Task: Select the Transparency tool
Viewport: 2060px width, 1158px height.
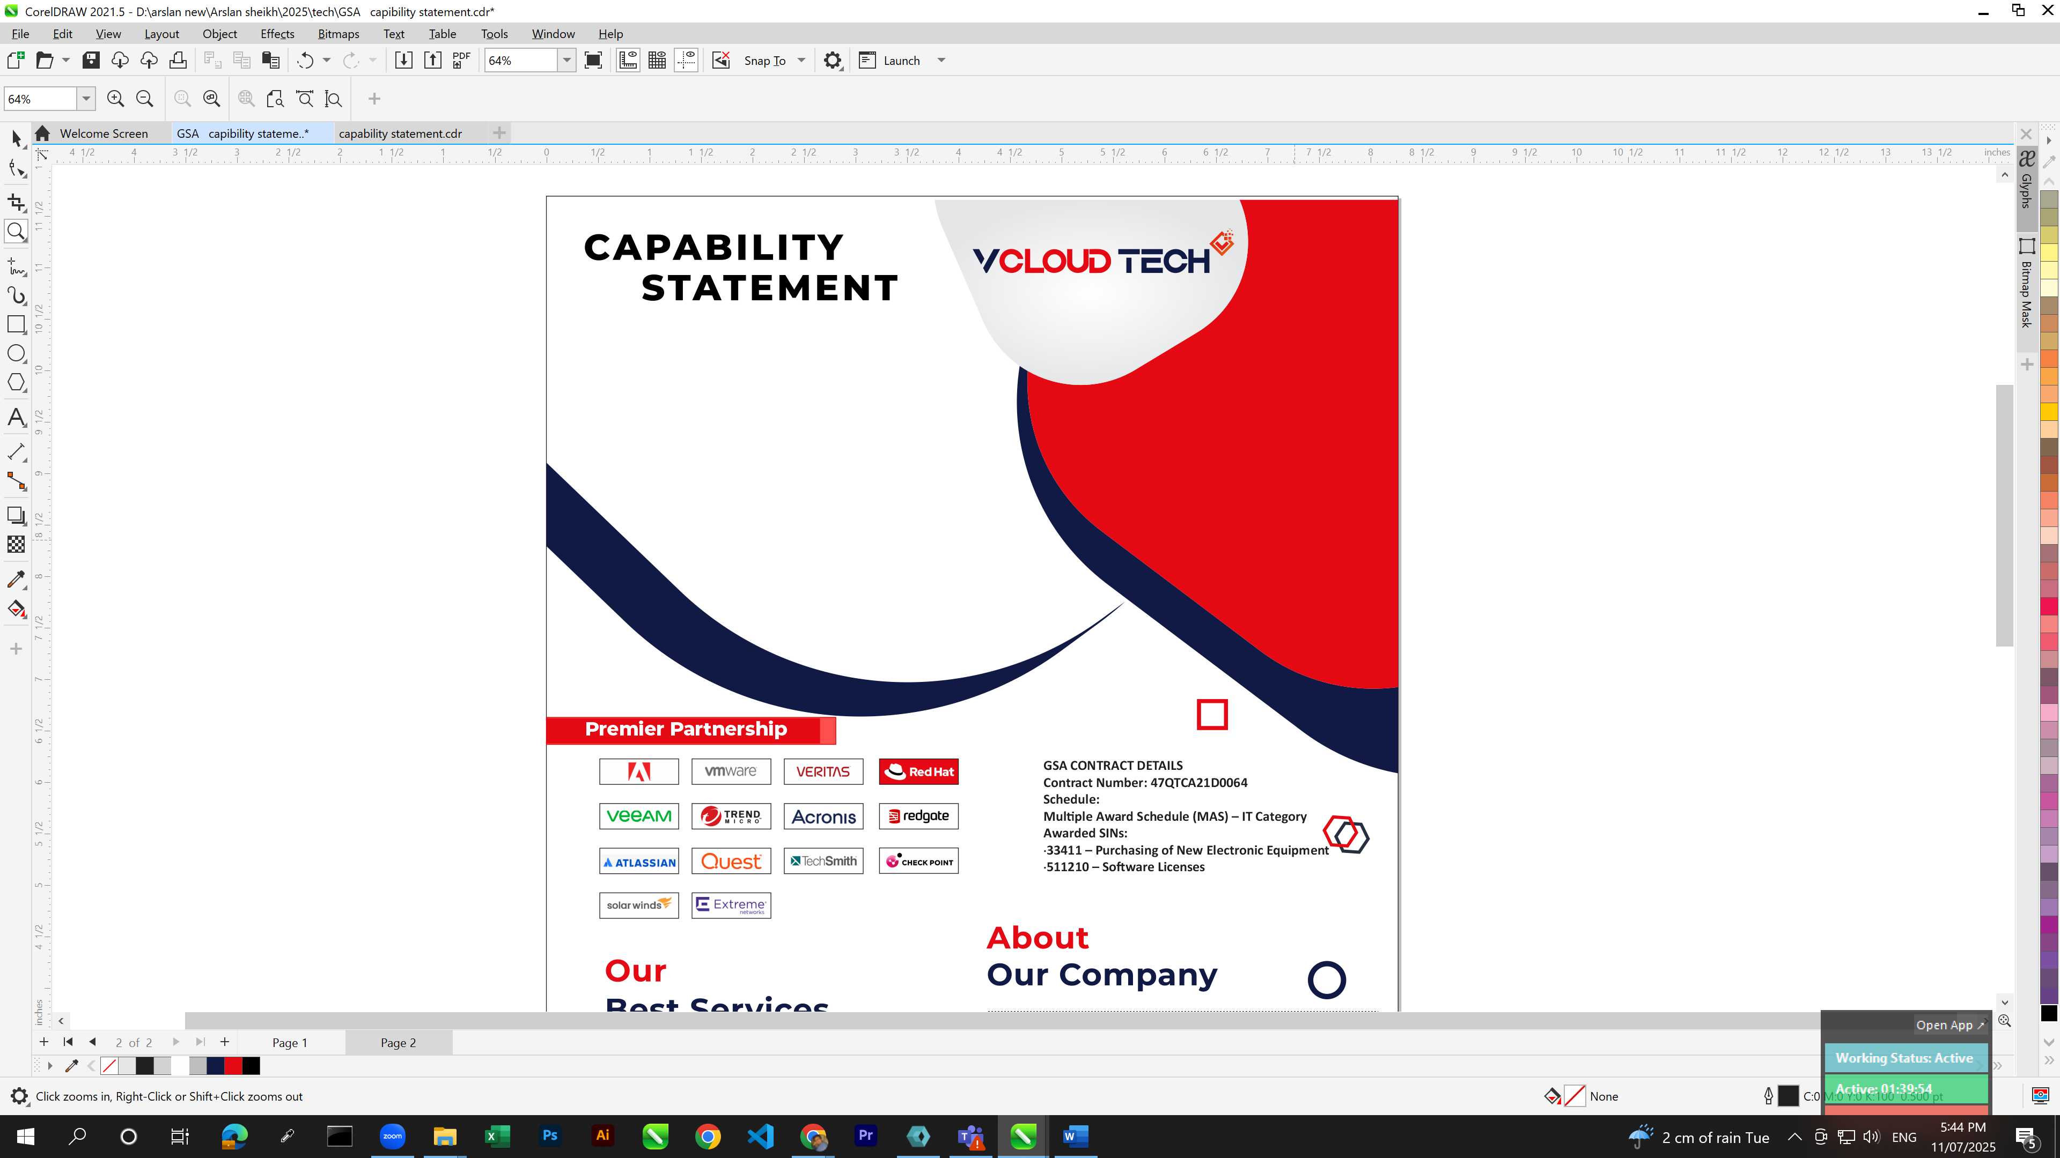Action: click(x=16, y=544)
